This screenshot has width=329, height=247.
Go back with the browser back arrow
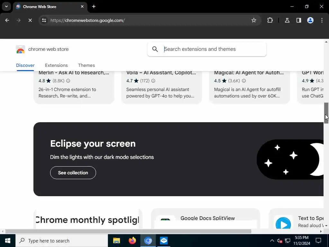point(7,20)
